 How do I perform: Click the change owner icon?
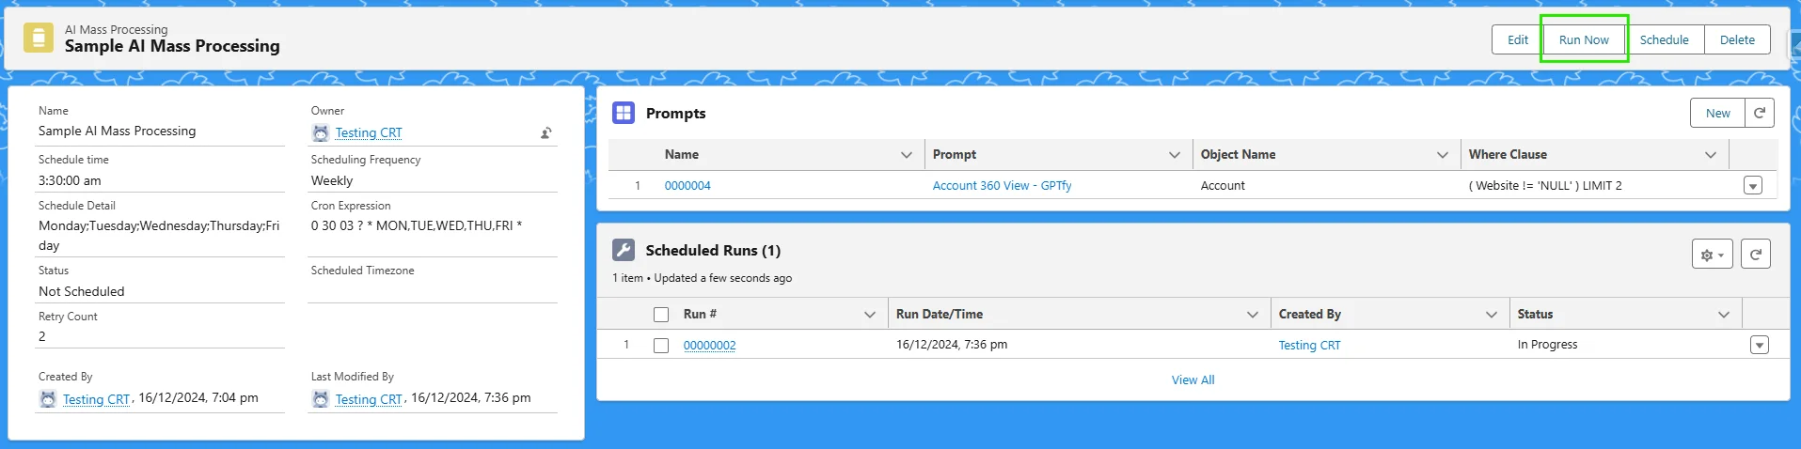(x=545, y=133)
